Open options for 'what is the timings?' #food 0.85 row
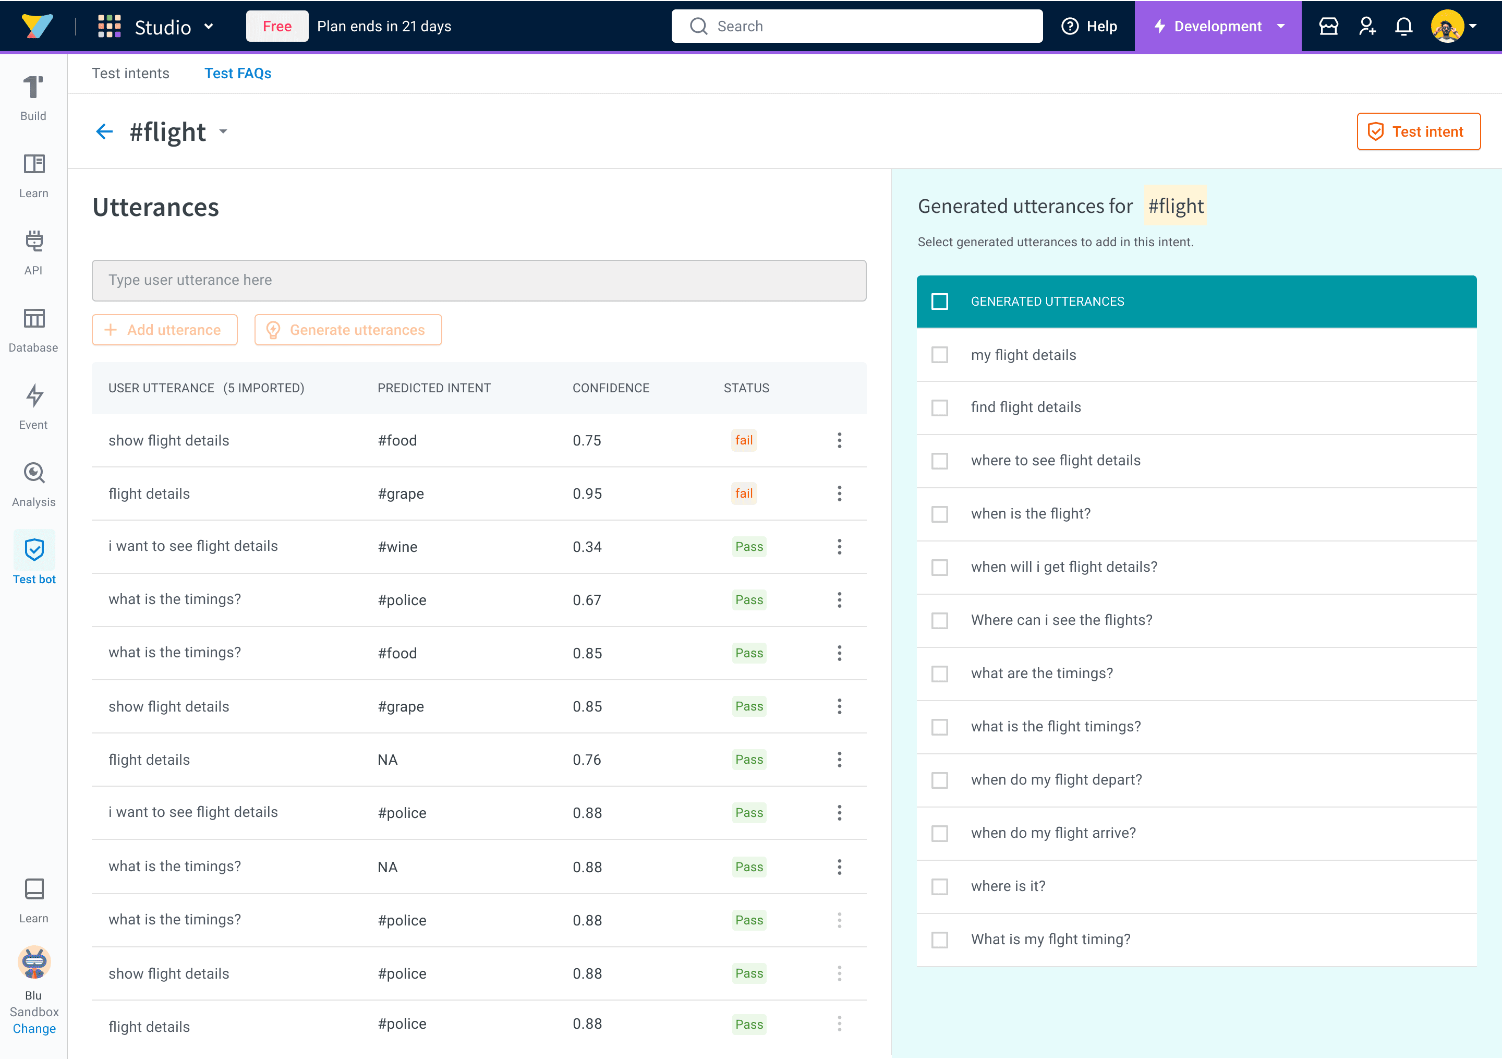 [x=839, y=653]
